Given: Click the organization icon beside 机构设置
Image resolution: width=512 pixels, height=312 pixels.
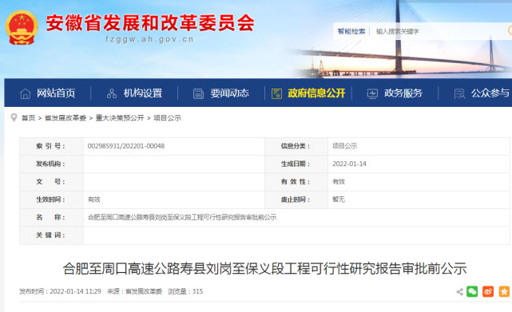Looking at the screenshot, I should 112,93.
